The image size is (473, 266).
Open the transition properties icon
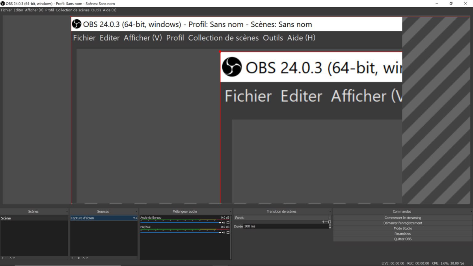click(x=330, y=222)
